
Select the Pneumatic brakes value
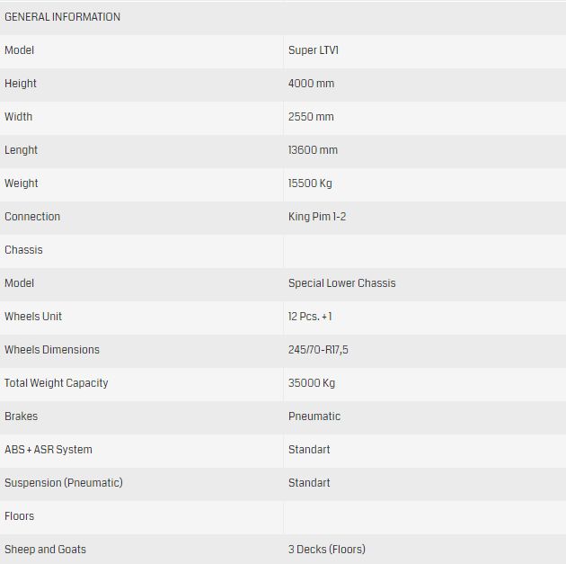point(314,416)
